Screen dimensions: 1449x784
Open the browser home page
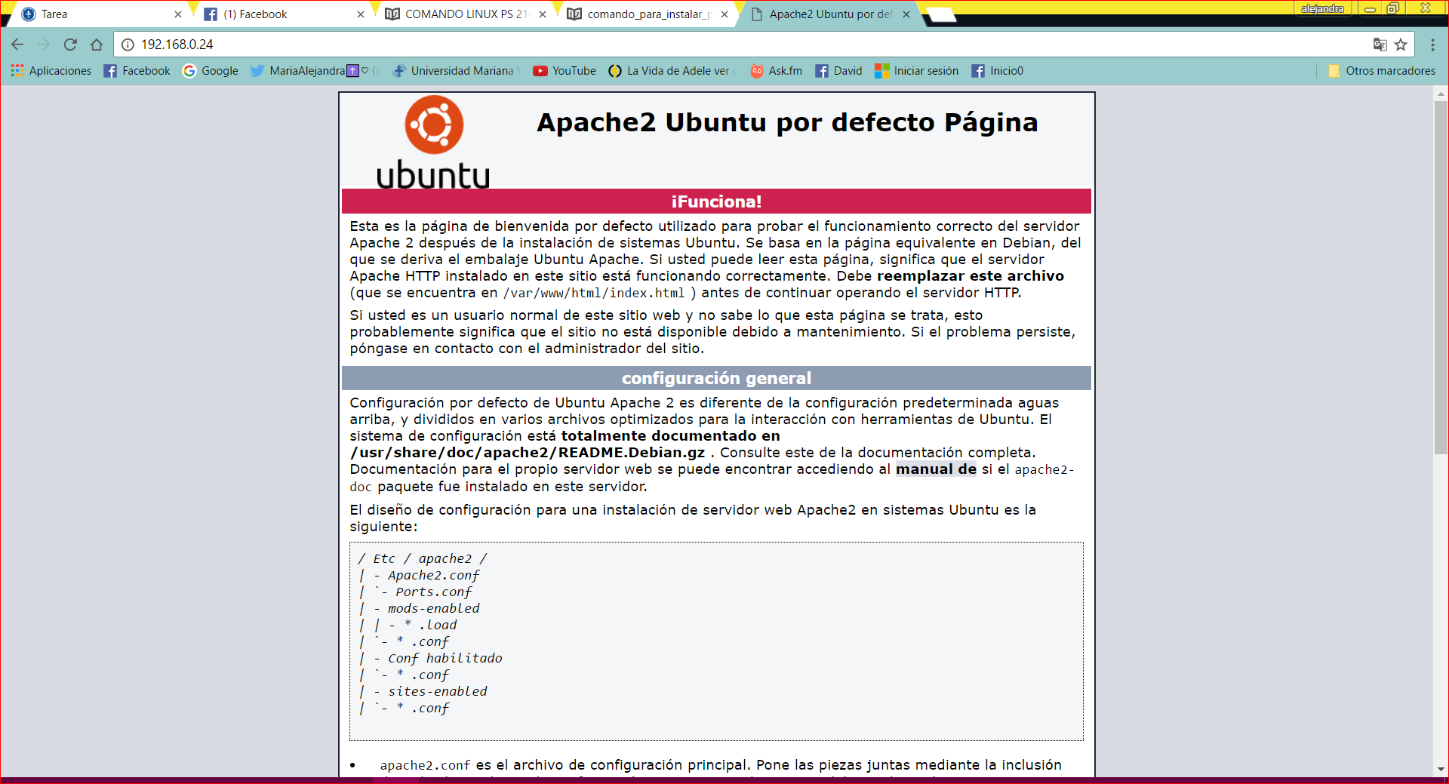(x=97, y=45)
